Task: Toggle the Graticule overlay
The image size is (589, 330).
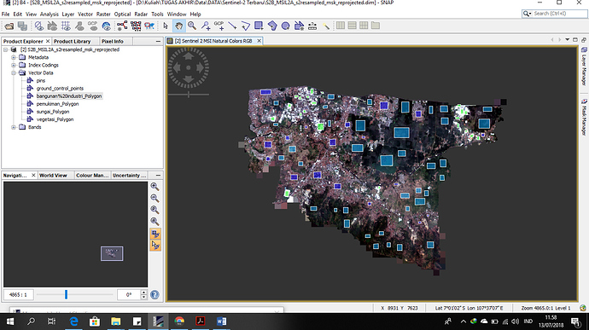Action: 66,26
